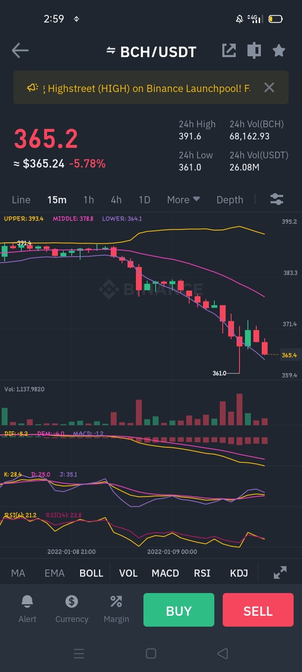The width and height of the screenshot is (302, 672).
Task: Switch to the Depth tab
Action: (x=230, y=199)
